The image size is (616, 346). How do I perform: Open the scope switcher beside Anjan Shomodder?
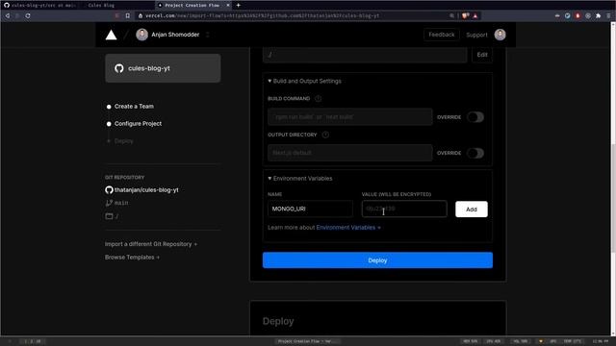208,35
